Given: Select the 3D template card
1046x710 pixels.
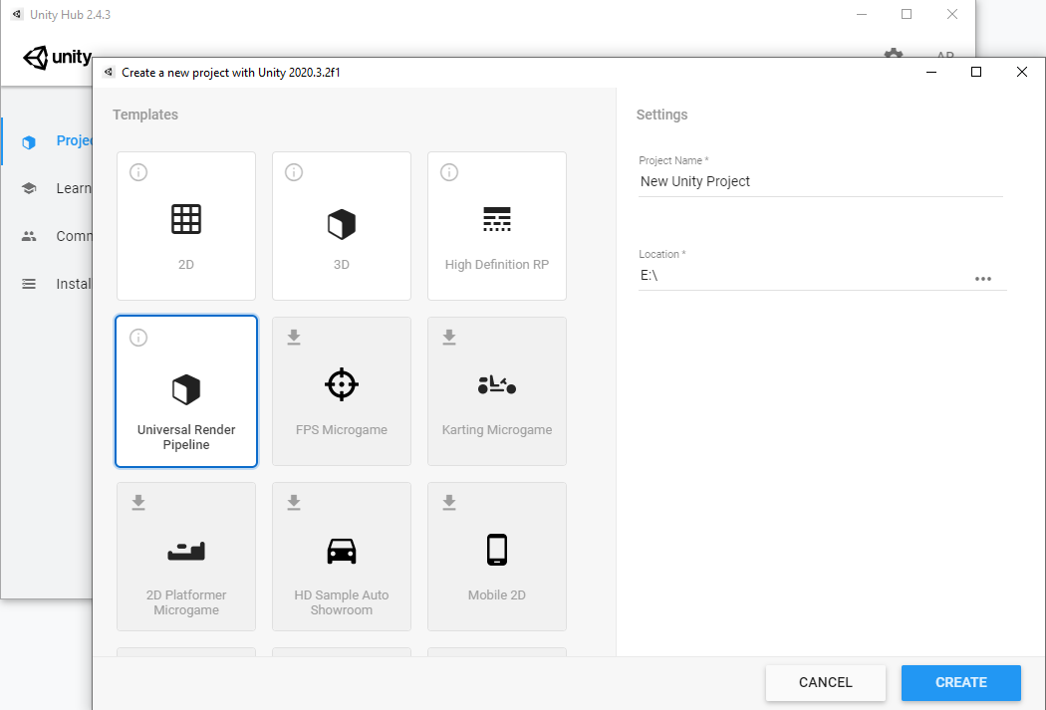Looking at the screenshot, I should pyautogui.click(x=342, y=226).
